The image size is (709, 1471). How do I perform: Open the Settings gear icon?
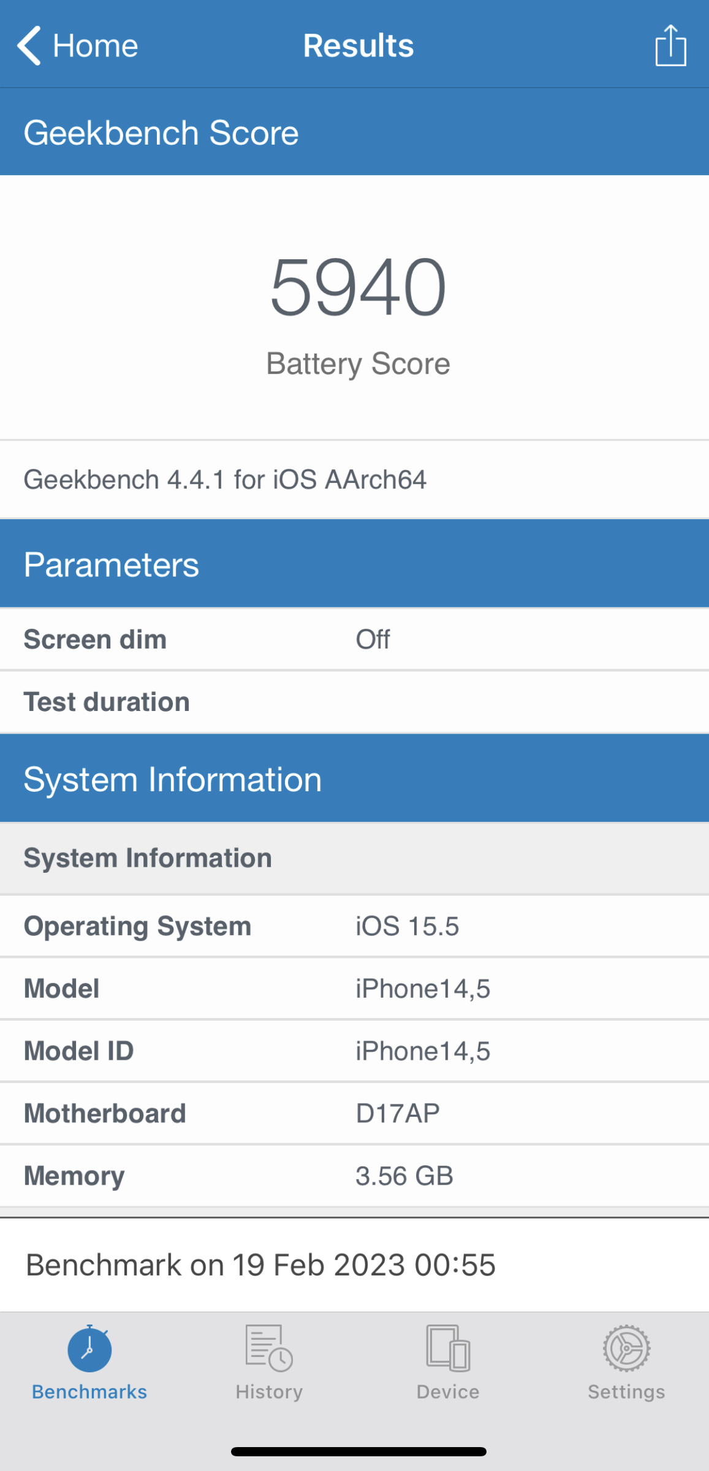[x=626, y=1348]
